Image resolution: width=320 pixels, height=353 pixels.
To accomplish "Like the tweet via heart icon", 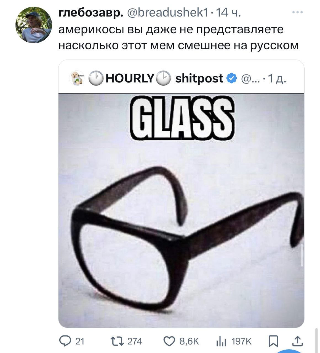I will coord(170,341).
